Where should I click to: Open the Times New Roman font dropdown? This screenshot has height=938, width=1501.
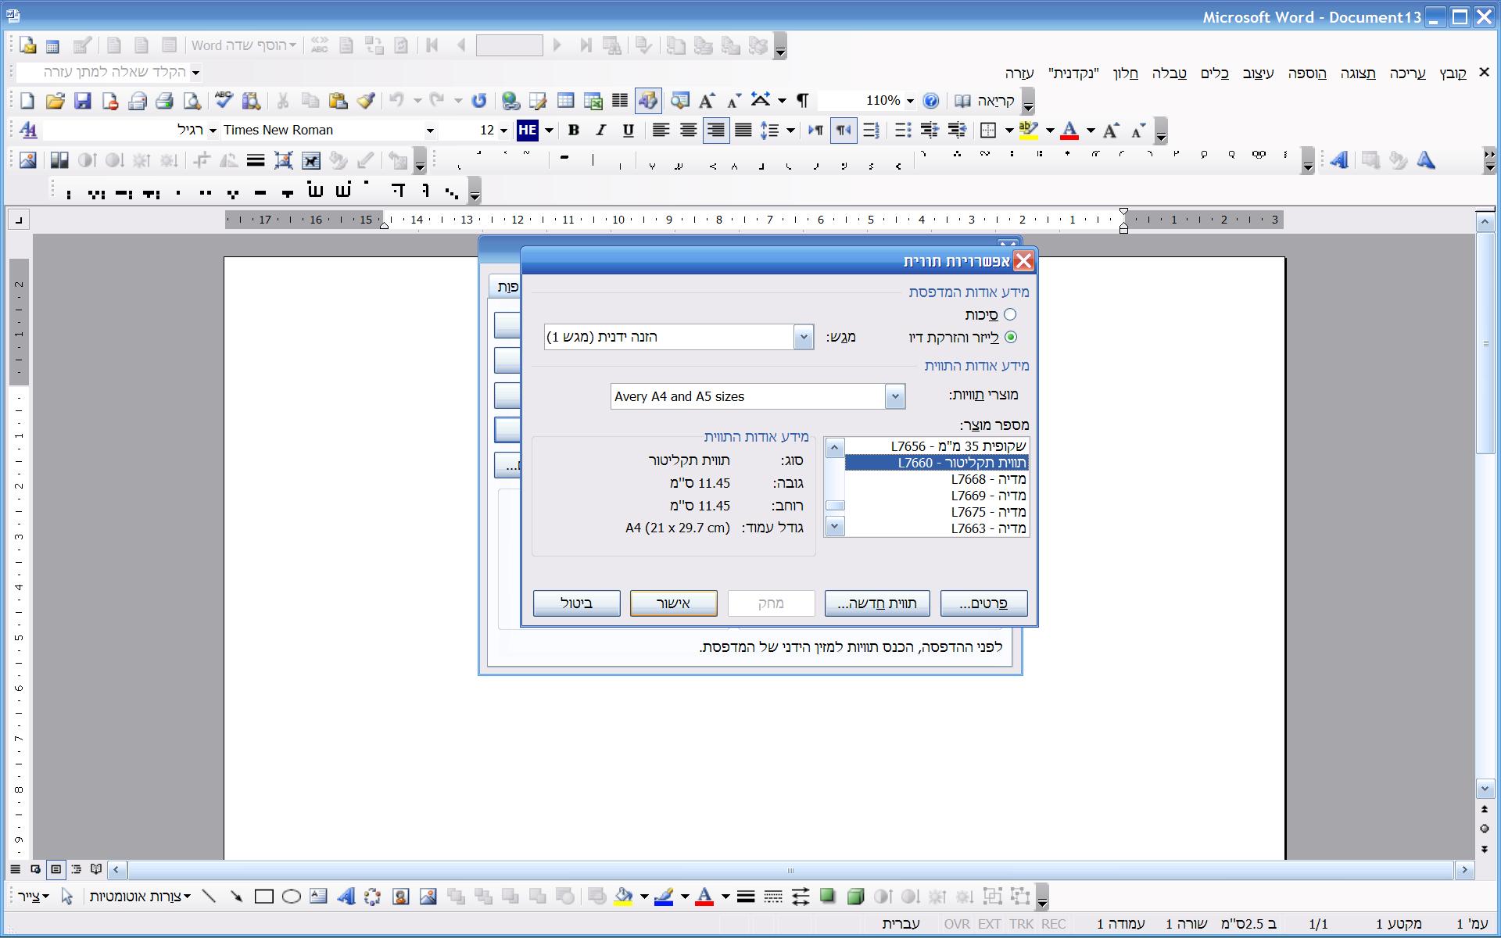[429, 131]
